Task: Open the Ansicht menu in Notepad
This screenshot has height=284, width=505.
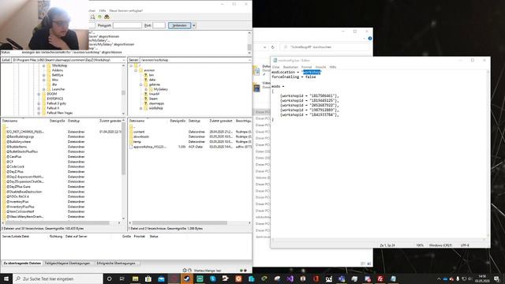Action: [320, 67]
